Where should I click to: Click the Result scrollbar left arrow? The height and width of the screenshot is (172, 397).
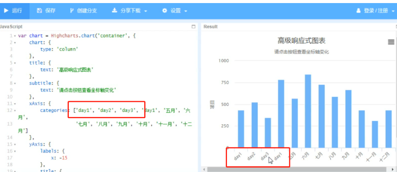(204, 169)
